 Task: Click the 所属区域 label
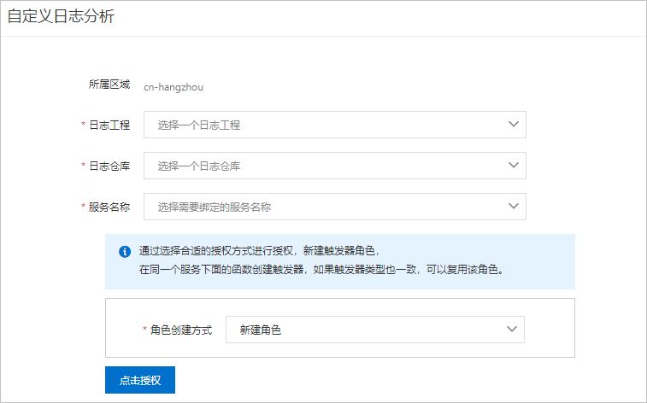109,85
